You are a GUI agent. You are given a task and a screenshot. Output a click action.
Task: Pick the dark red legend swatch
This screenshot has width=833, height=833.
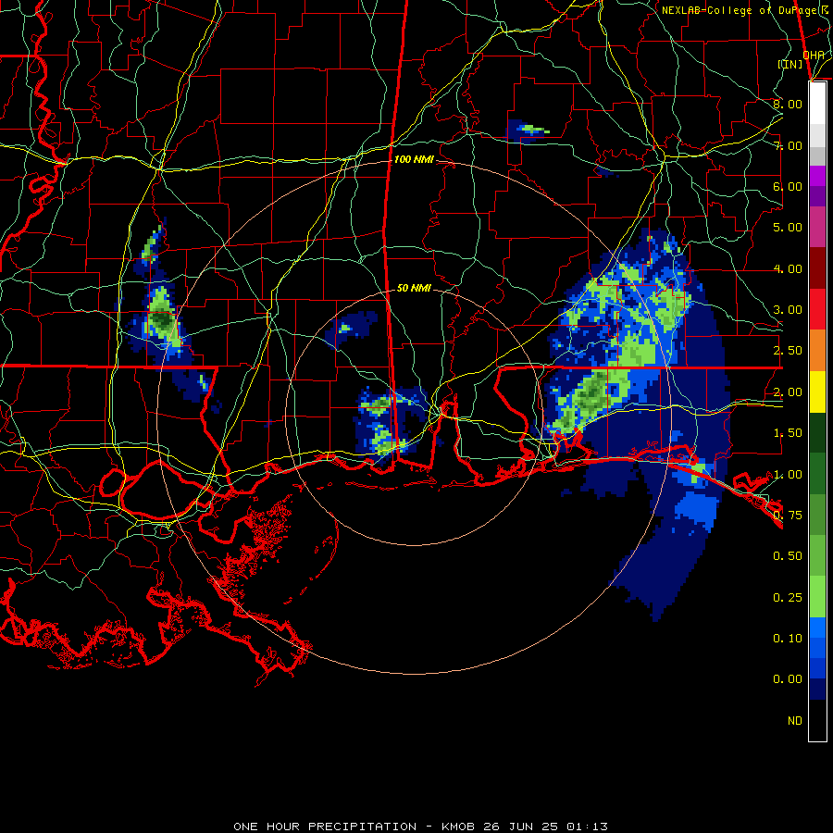(817, 268)
